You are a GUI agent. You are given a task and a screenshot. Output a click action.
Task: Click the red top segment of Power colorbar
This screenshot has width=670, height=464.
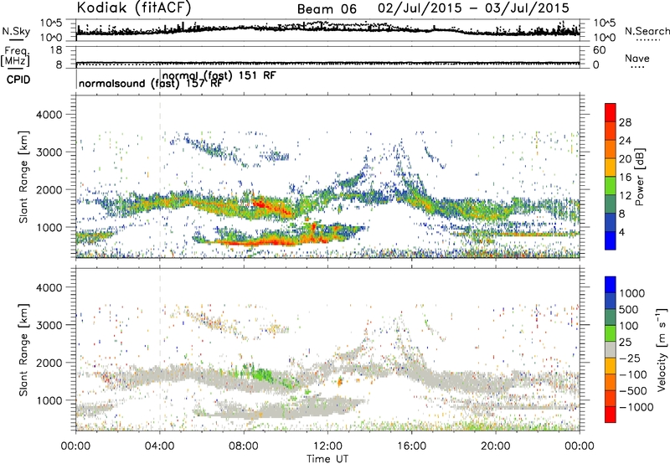611,112
